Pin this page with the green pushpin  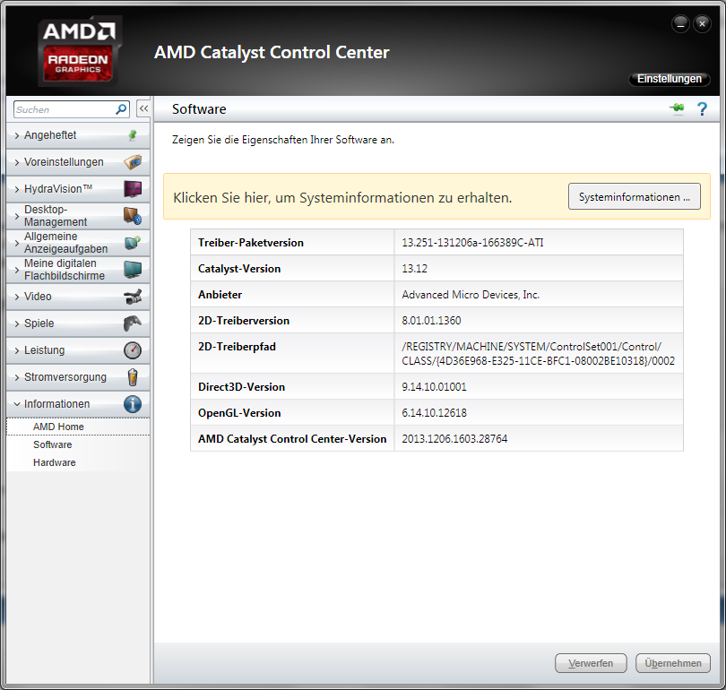point(677,108)
